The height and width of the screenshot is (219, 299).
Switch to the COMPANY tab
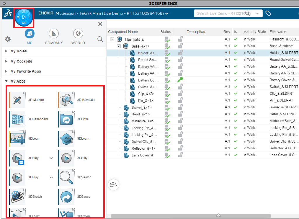[54, 34]
